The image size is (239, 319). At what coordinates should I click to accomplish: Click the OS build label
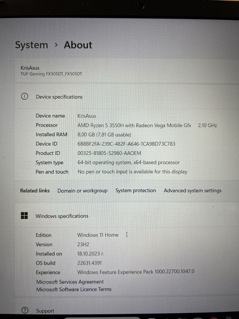tap(46, 263)
